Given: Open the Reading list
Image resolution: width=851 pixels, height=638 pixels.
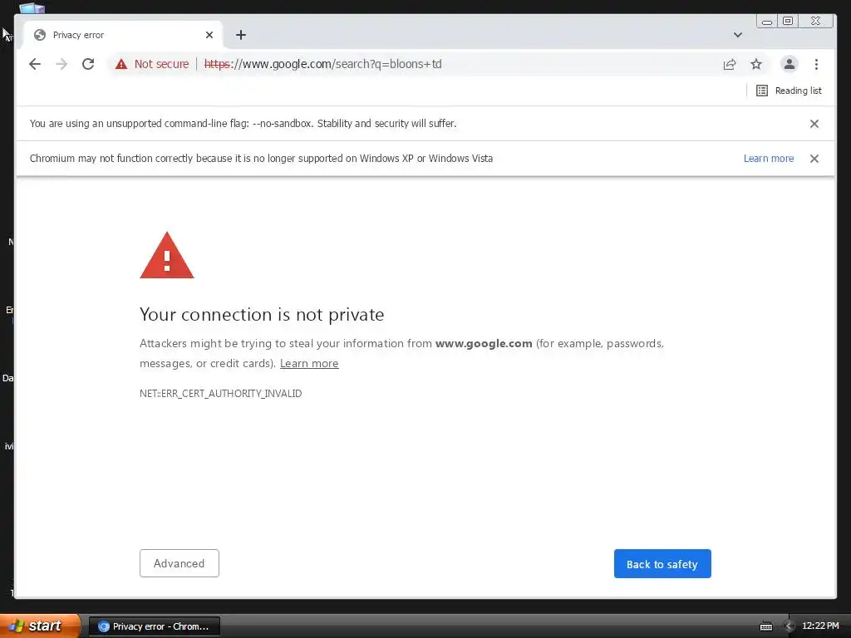Looking at the screenshot, I should 790,91.
